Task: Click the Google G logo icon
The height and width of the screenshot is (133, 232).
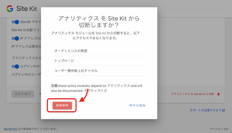Action: point(10,9)
